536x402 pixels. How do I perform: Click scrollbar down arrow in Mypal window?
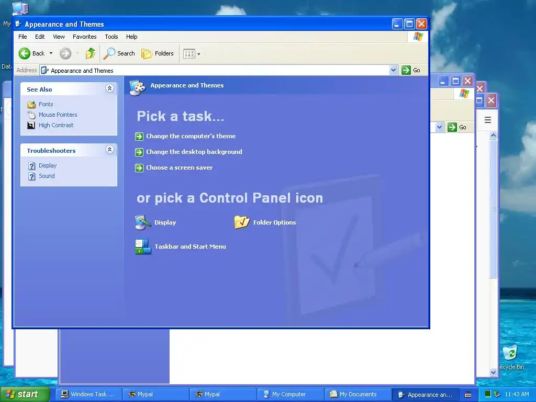click(493, 372)
